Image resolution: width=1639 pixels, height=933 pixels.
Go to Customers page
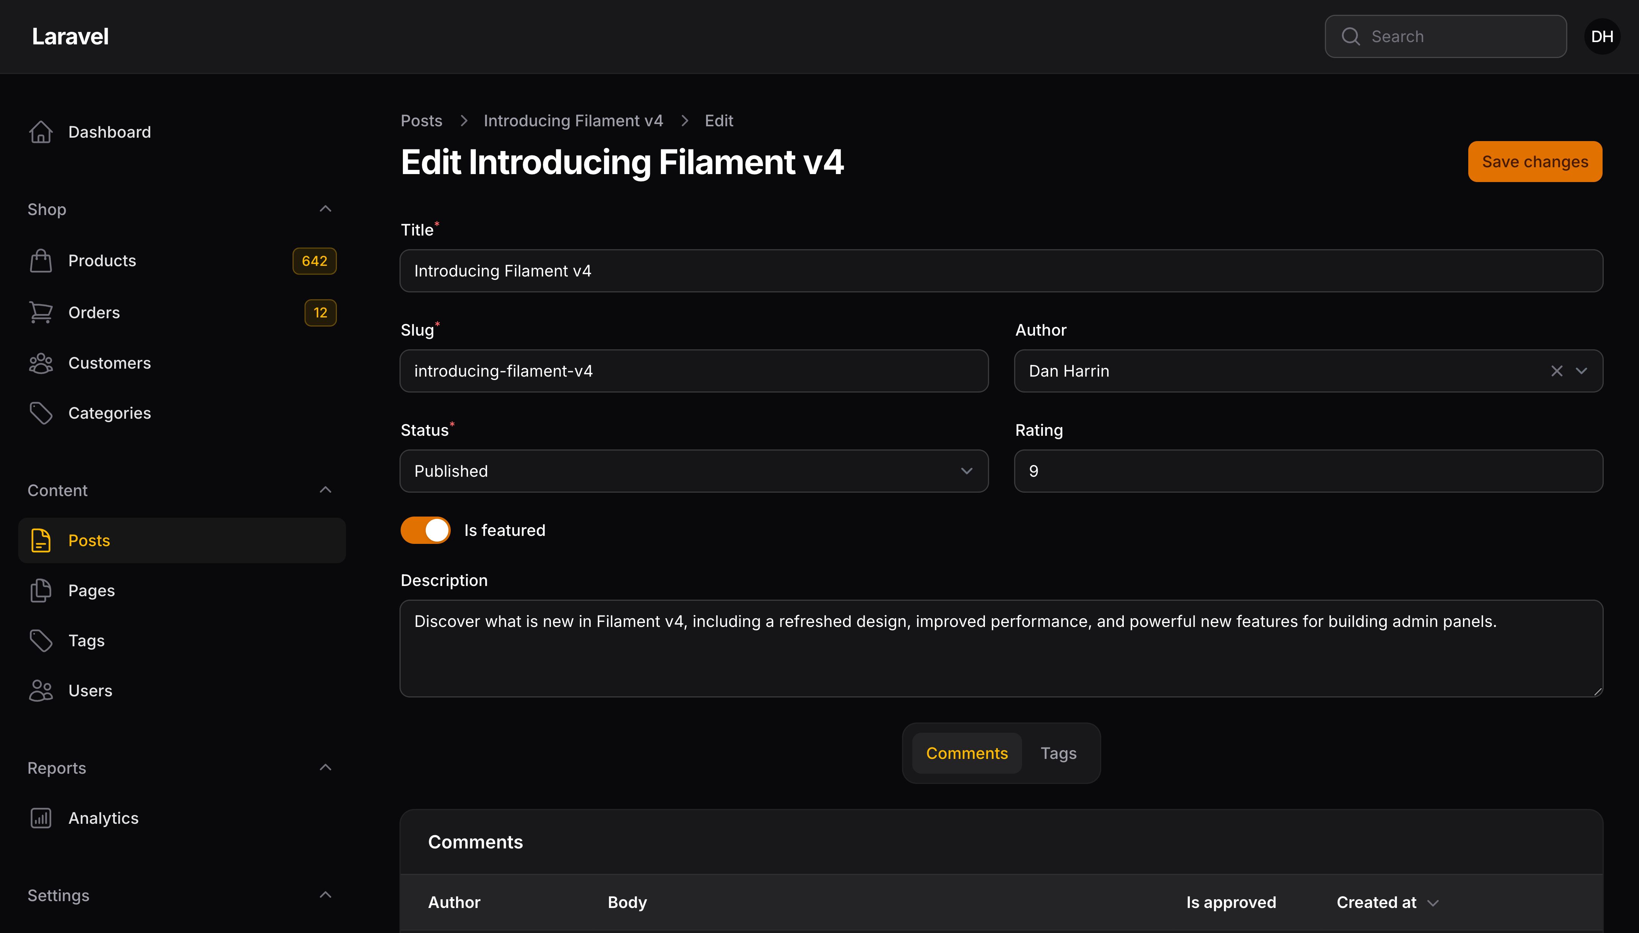click(x=182, y=363)
